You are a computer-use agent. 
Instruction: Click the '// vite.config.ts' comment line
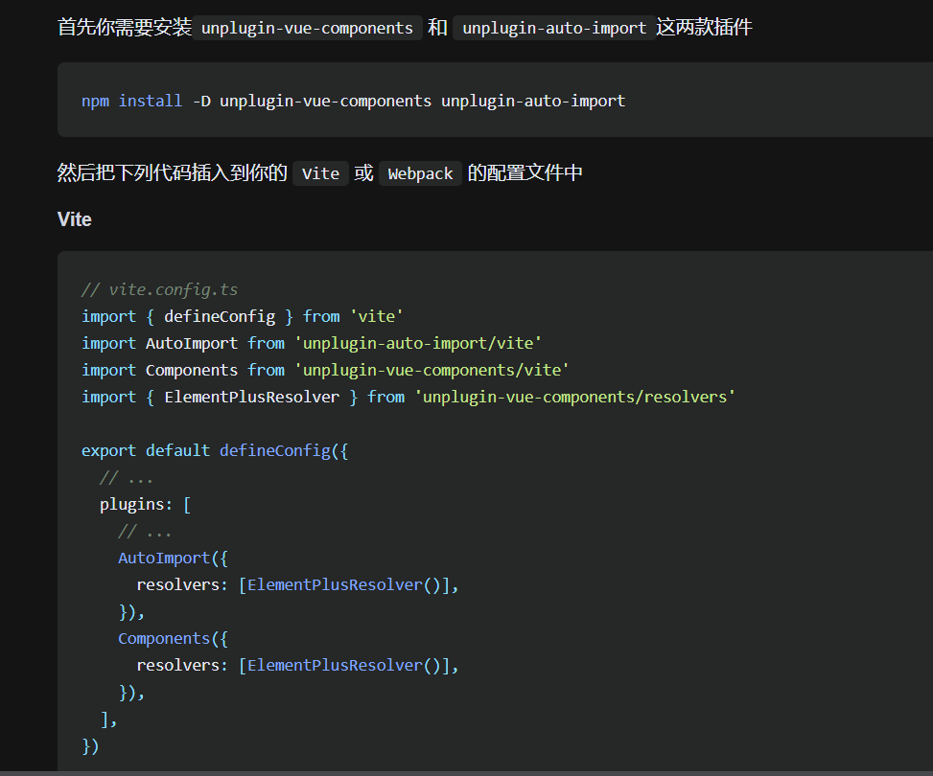click(160, 289)
